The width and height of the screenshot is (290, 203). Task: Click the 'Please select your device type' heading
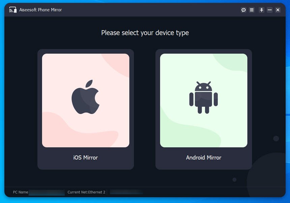145,33
